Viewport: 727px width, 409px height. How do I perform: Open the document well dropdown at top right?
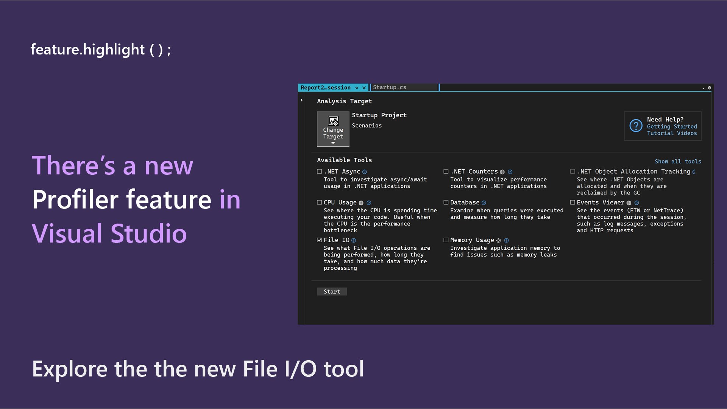coord(703,87)
